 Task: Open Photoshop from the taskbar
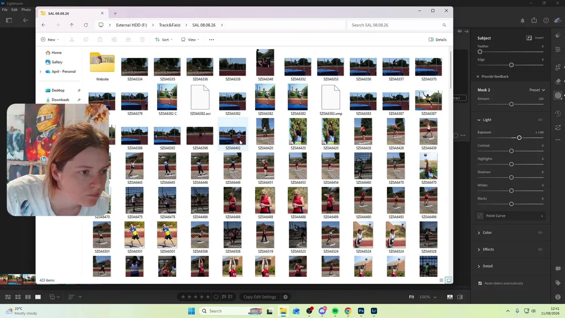point(361,311)
